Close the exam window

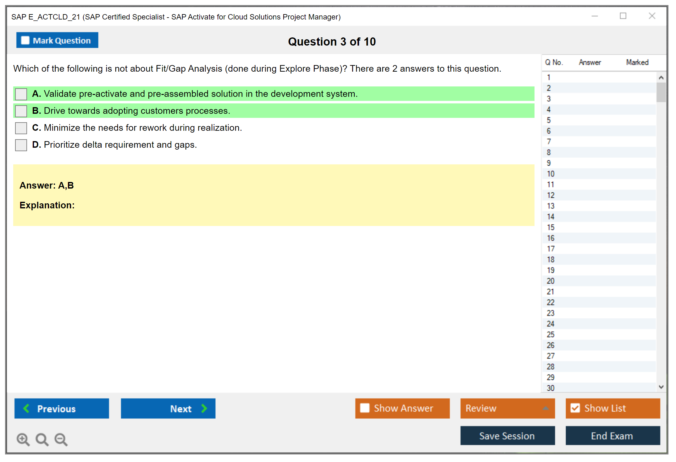coord(652,16)
